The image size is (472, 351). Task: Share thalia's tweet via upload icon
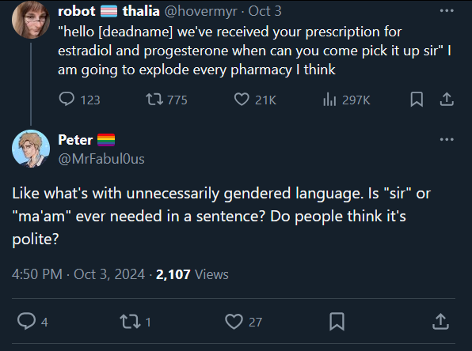coord(447,99)
